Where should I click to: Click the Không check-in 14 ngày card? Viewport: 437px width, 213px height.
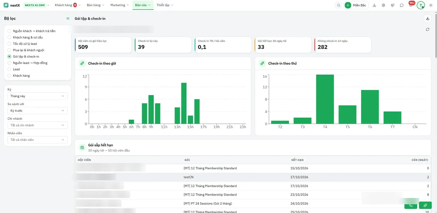pyautogui.click(x=343, y=45)
